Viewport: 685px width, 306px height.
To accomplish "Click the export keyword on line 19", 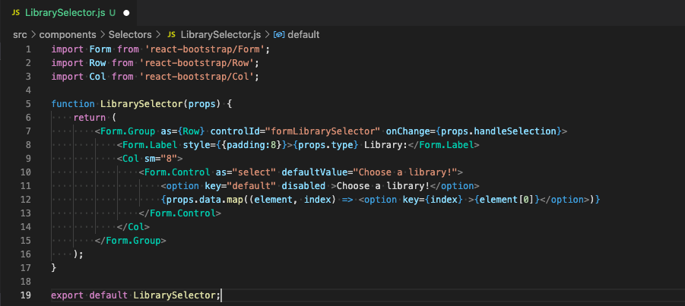I will point(68,295).
